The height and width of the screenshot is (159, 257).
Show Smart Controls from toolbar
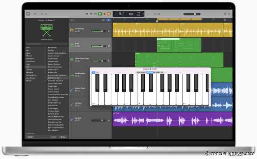point(42,14)
